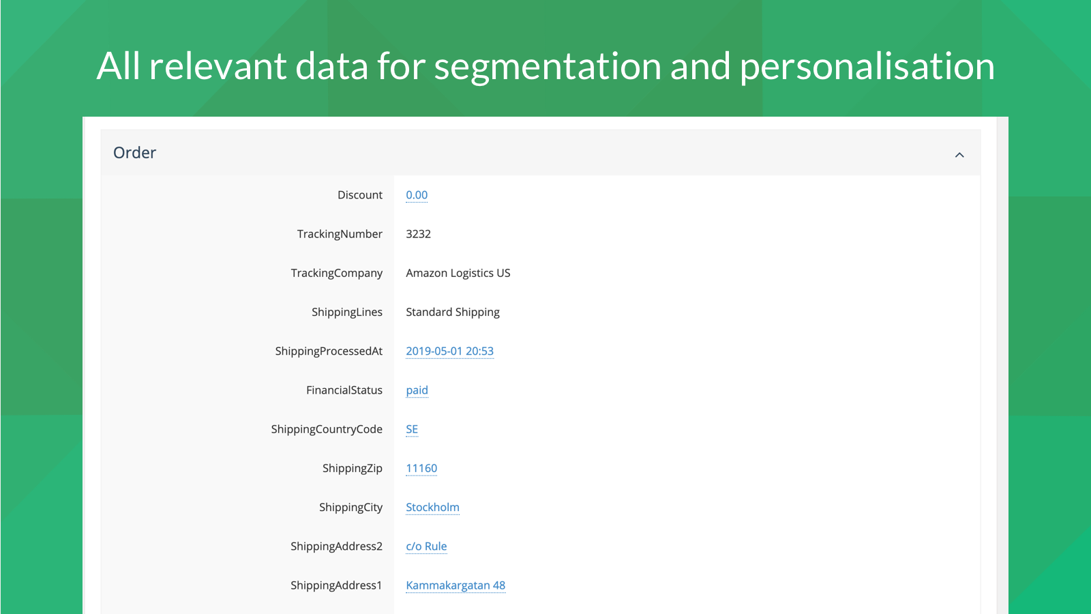Click the ShippingZip value 11160

coord(421,468)
